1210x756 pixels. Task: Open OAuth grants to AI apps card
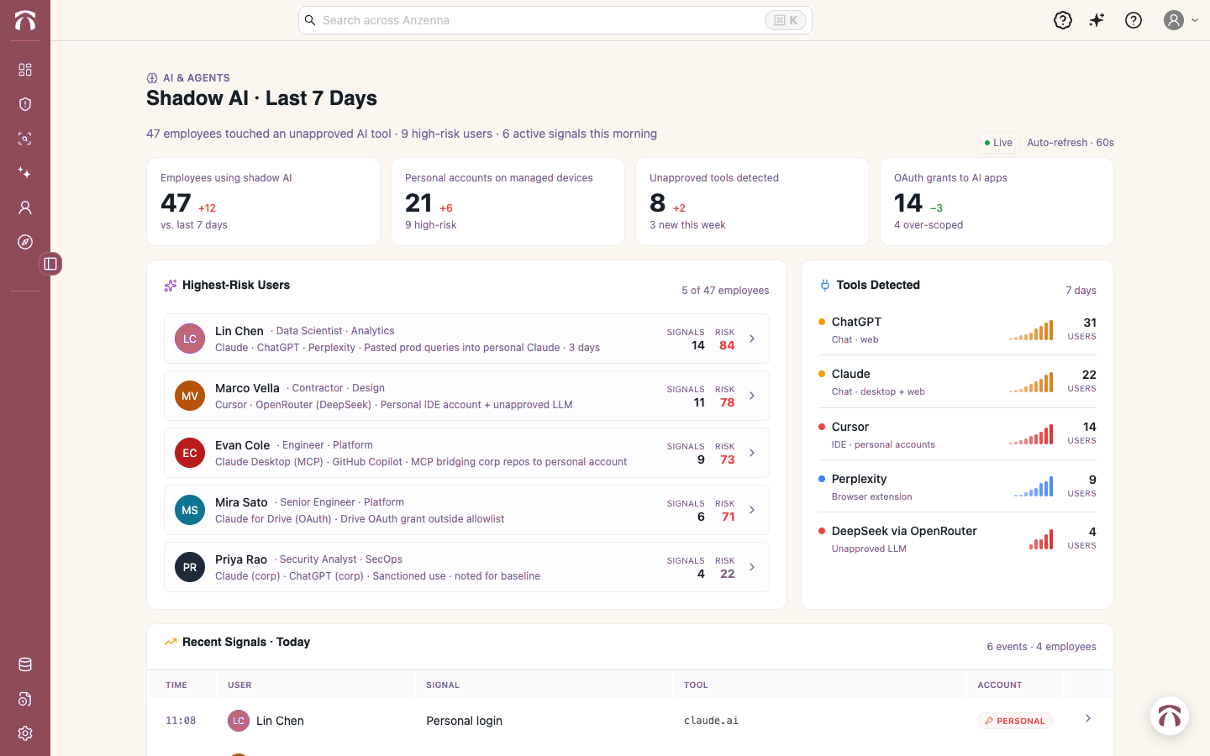click(997, 202)
